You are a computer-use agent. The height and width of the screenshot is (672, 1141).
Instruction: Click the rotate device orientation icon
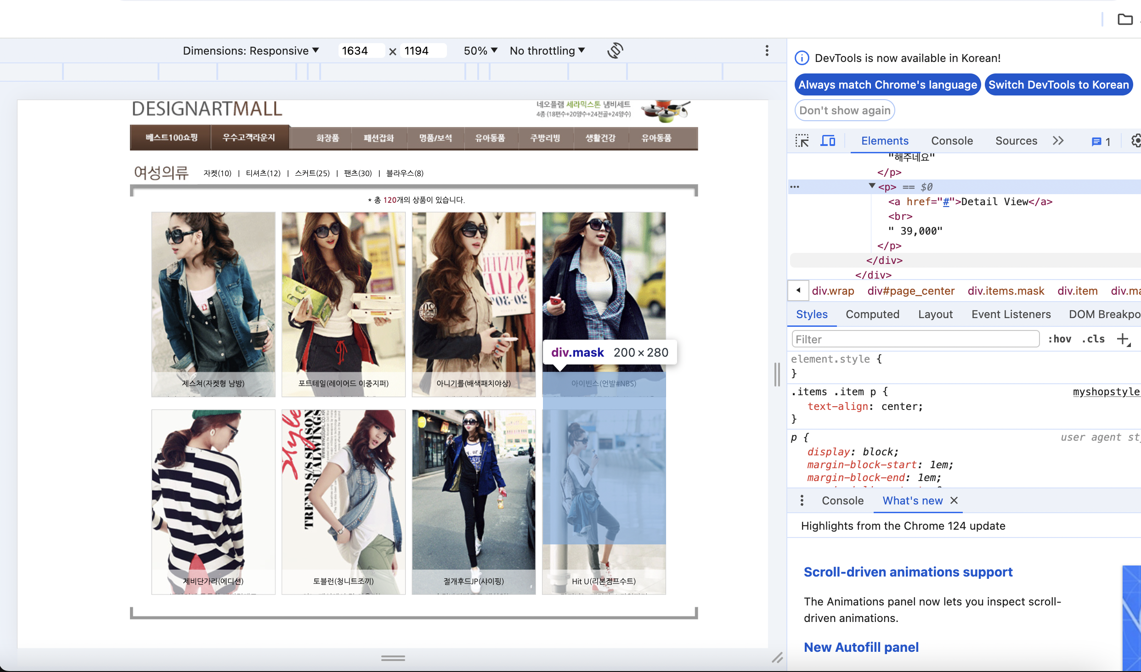point(615,50)
